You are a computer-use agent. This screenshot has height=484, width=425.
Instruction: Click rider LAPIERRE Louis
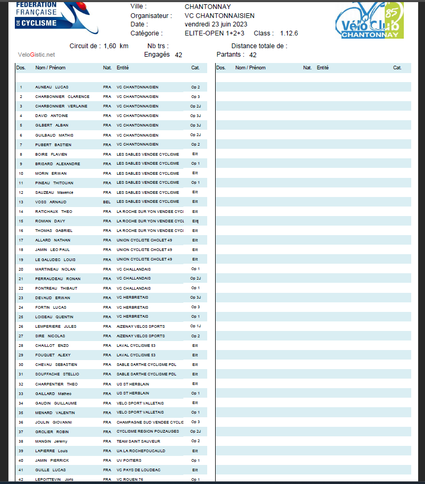51,451
